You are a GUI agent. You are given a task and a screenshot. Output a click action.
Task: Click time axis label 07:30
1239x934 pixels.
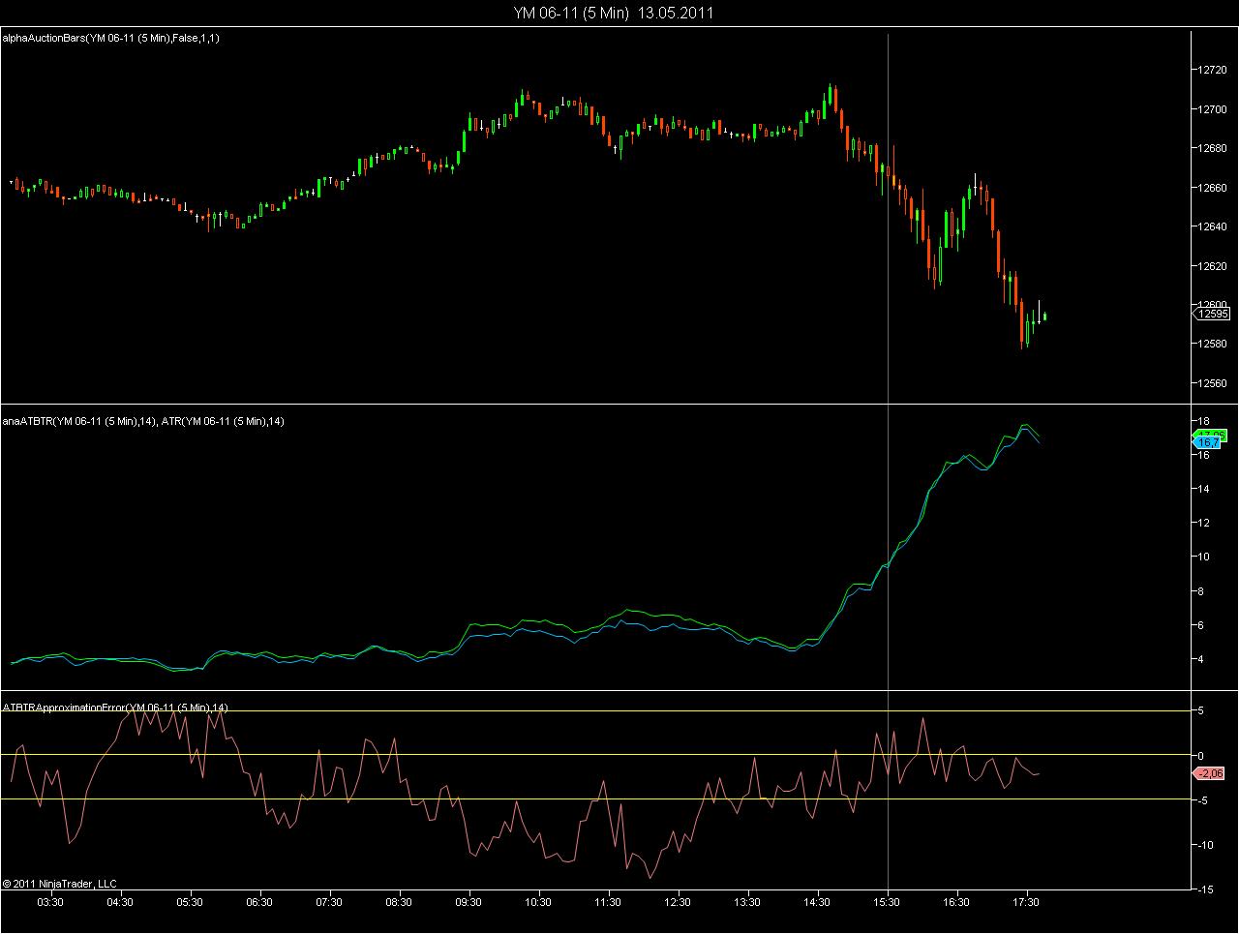pos(329,902)
